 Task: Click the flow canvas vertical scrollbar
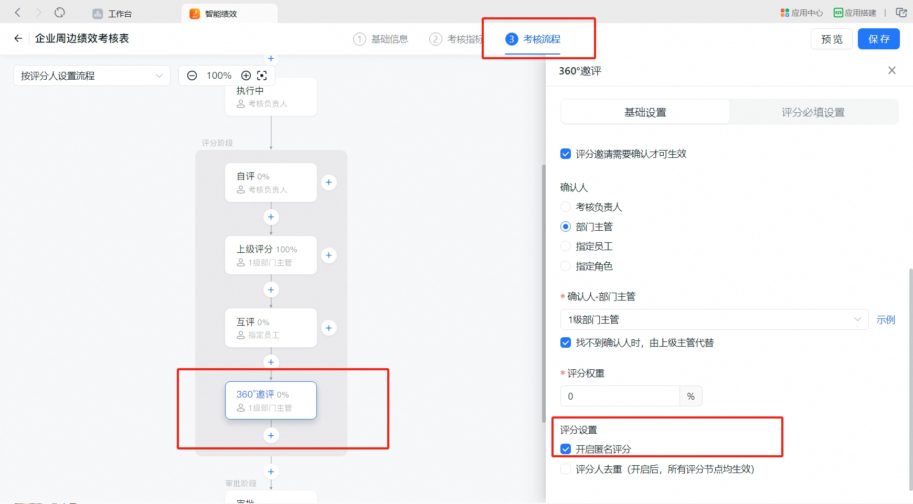(x=544, y=293)
